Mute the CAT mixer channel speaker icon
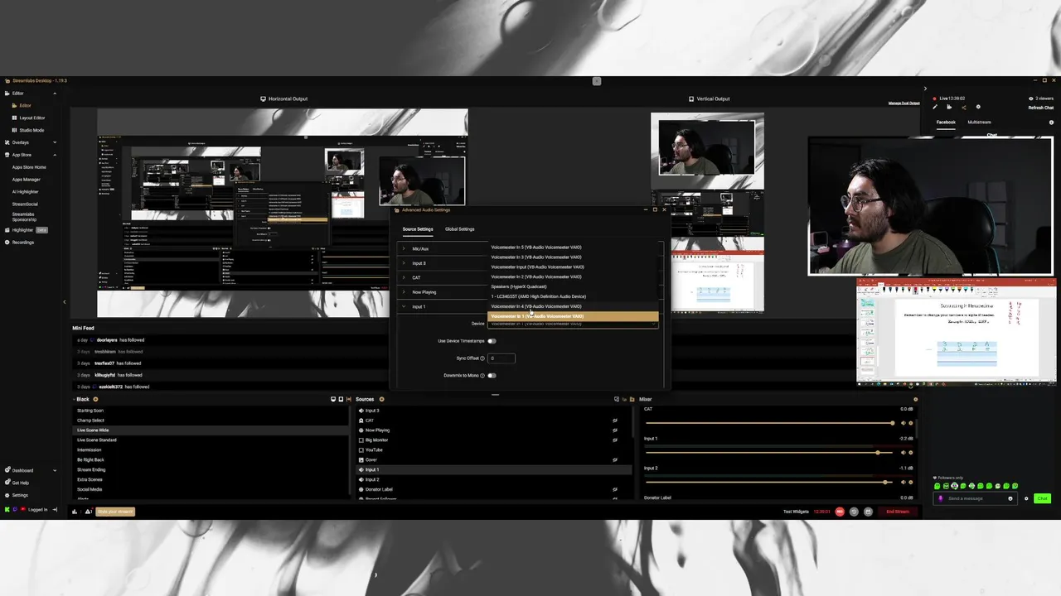Screen dimensions: 1061x596 point(904,423)
